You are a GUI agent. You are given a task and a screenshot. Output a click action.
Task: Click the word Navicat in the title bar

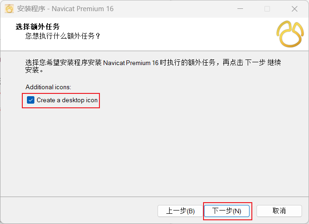pyautogui.click(x=63, y=9)
